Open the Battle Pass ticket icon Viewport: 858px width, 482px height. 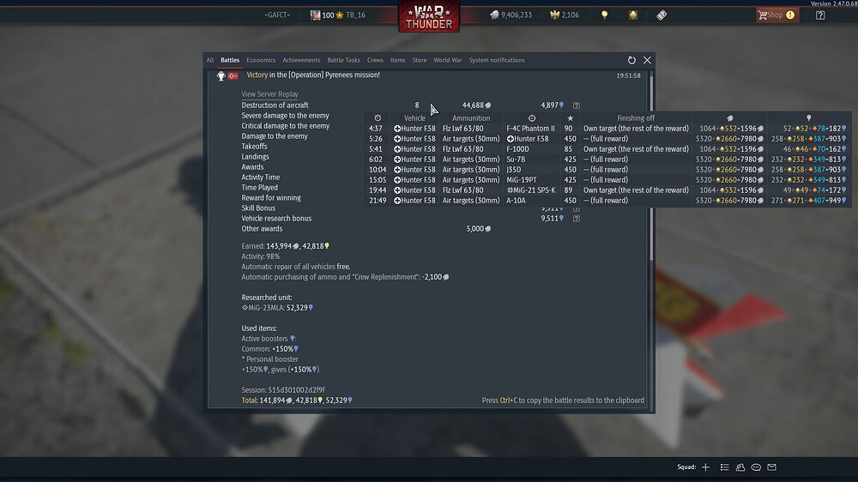662,15
